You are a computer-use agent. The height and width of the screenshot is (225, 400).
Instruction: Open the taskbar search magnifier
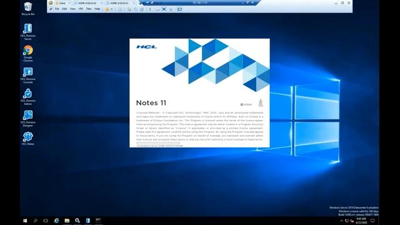pyautogui.click(x=36, y=221)
